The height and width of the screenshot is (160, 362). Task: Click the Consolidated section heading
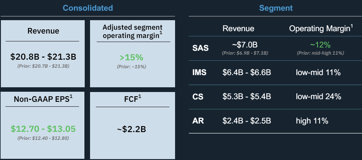pos(88,8)
